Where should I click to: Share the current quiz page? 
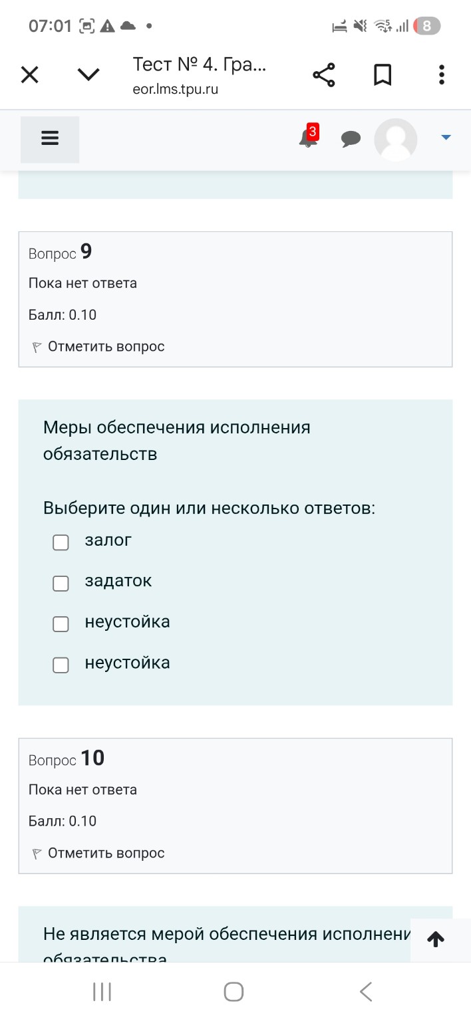pos(323,74)
